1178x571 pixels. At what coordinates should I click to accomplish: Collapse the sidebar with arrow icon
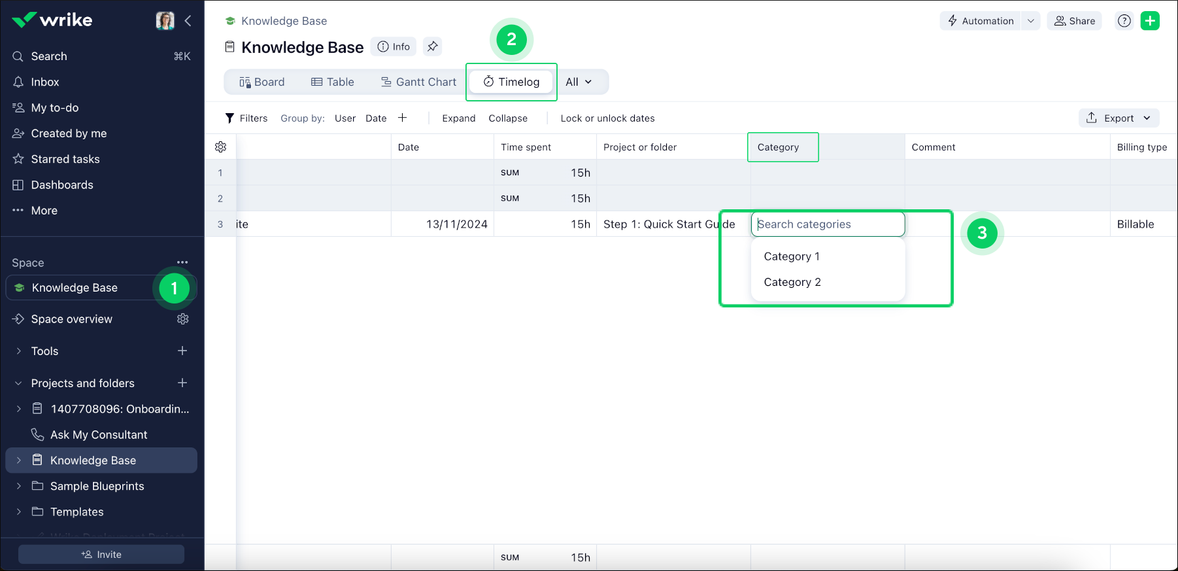click(188, 21)
